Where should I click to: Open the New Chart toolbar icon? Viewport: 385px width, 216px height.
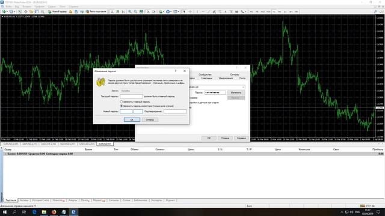(4, 11)
